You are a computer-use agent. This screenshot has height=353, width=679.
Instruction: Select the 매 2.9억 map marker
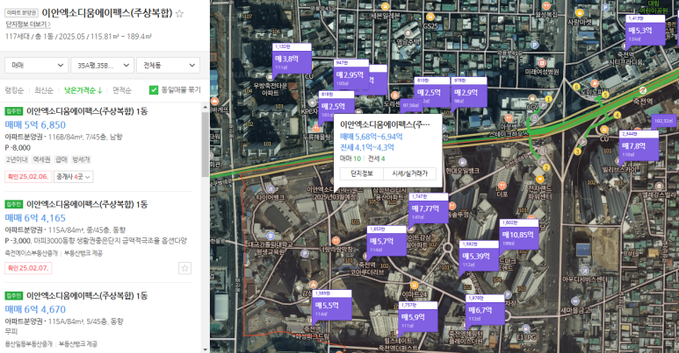(469, 93)
